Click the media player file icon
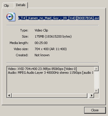The image size is (108, 116). (11, 17)
